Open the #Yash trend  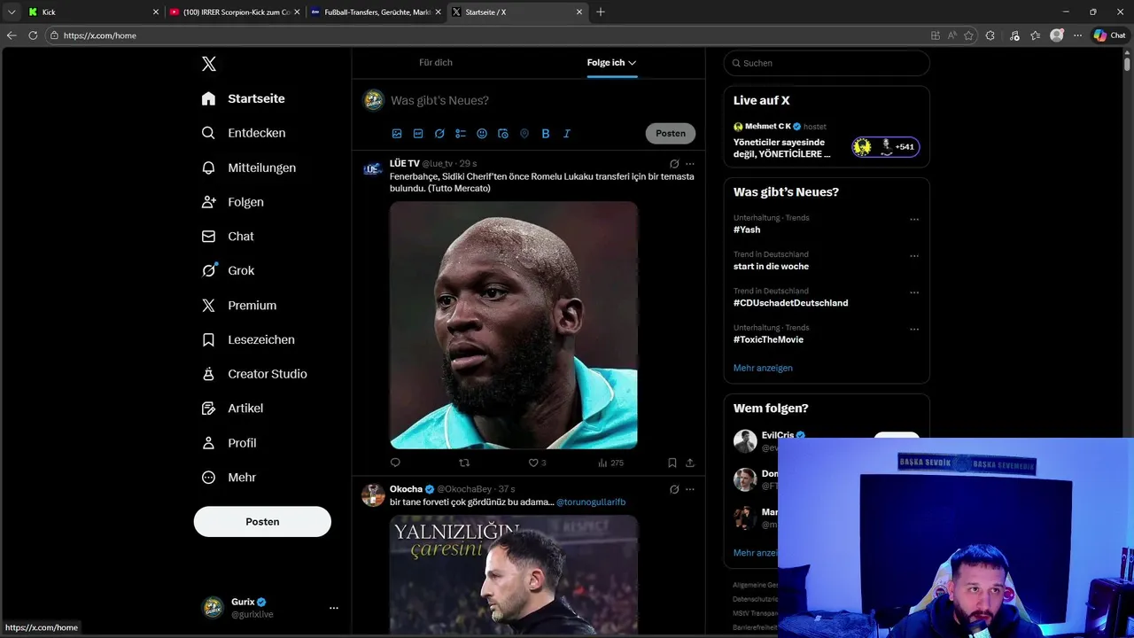coord(747,230)
